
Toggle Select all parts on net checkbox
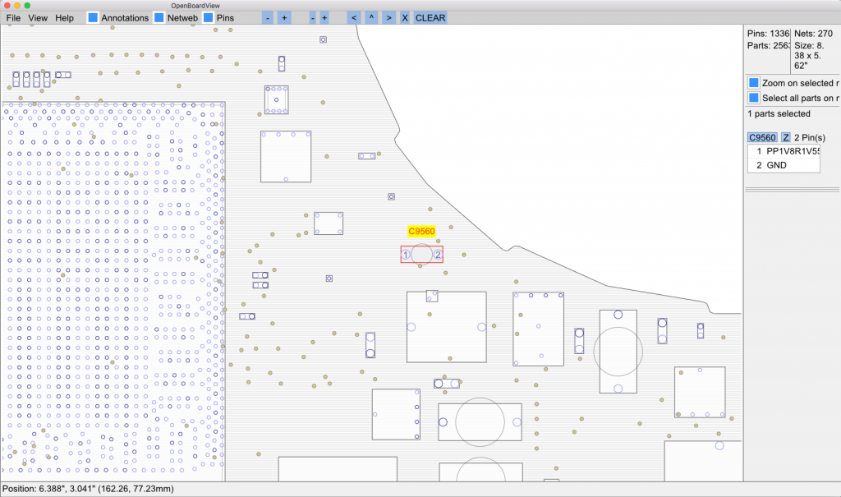tap(753, 98)
